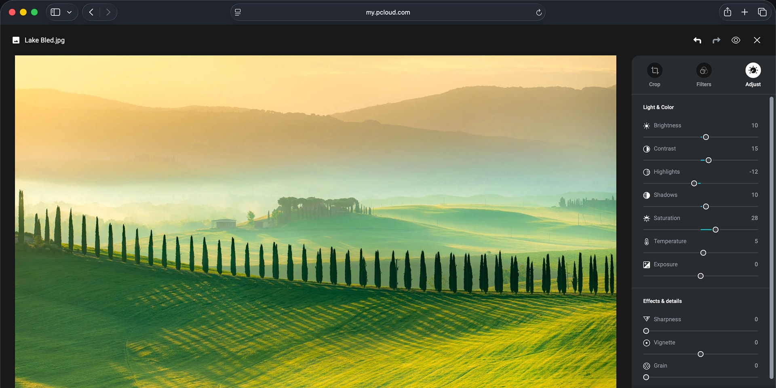Open the sidebar options chevron dropdown
Screen dimensions: 776x388
click(69, 12)
